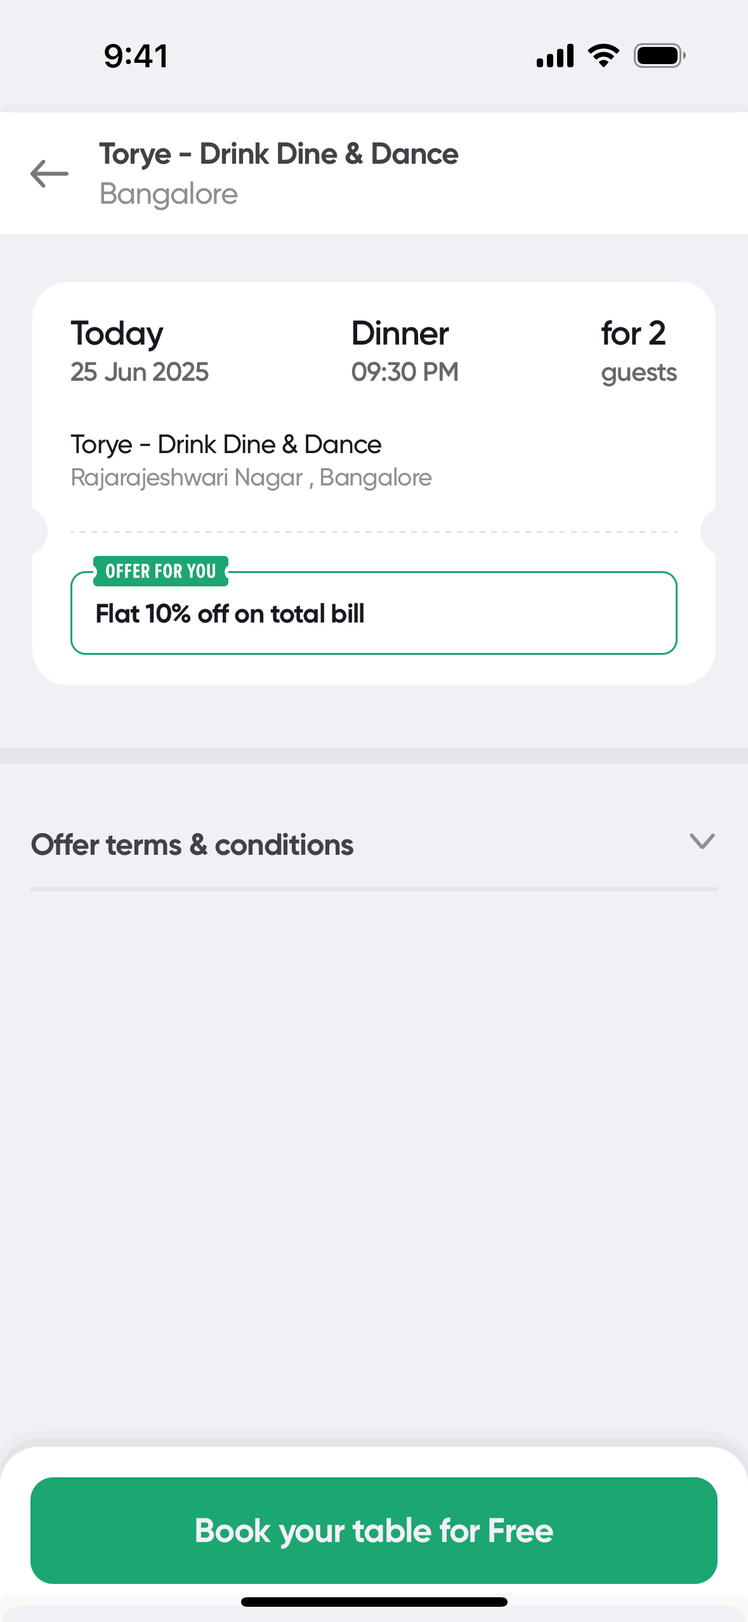
Task: Click the Rajarajeshwari Nagar, Bangalore address
Action: [251, 478]
